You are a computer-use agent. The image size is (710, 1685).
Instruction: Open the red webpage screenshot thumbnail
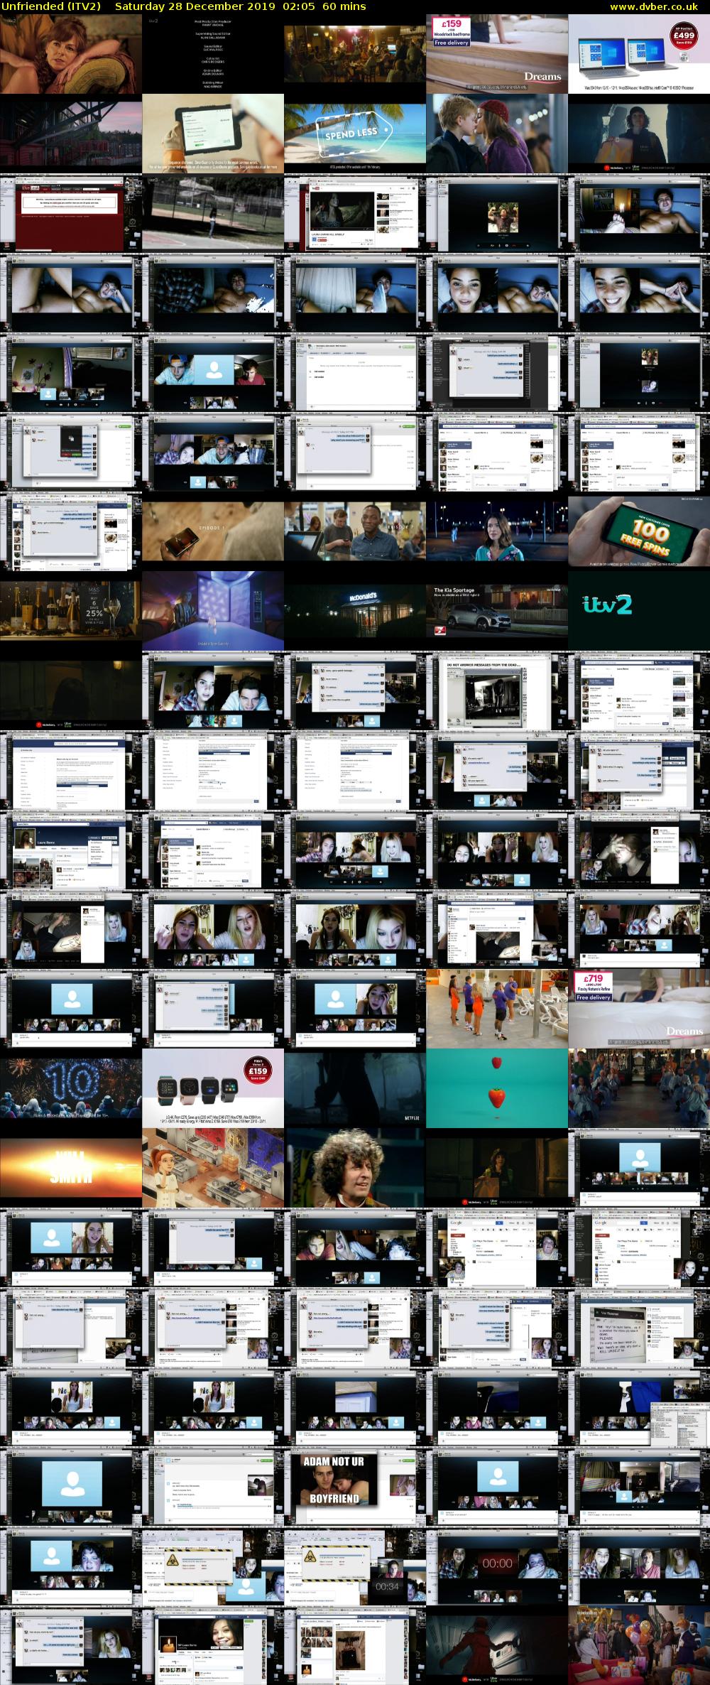(x=71, y=213)
